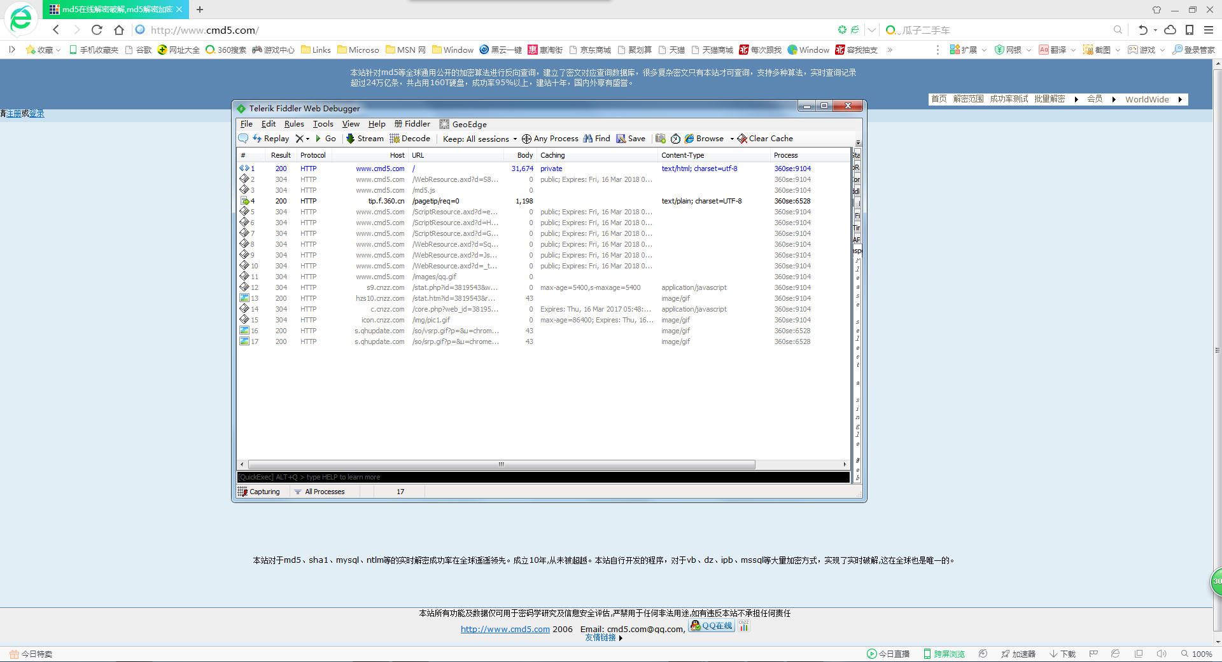This screenshot has width=1222, height=662.
Task: Click the cloud sync icon in browser toolbar
Action: click(1170, 30)
